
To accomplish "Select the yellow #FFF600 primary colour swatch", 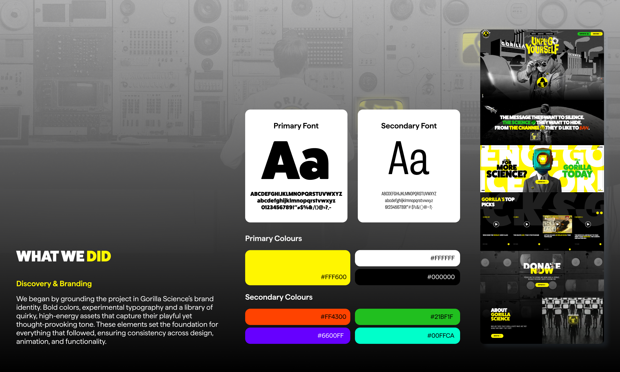I will 298,268.
